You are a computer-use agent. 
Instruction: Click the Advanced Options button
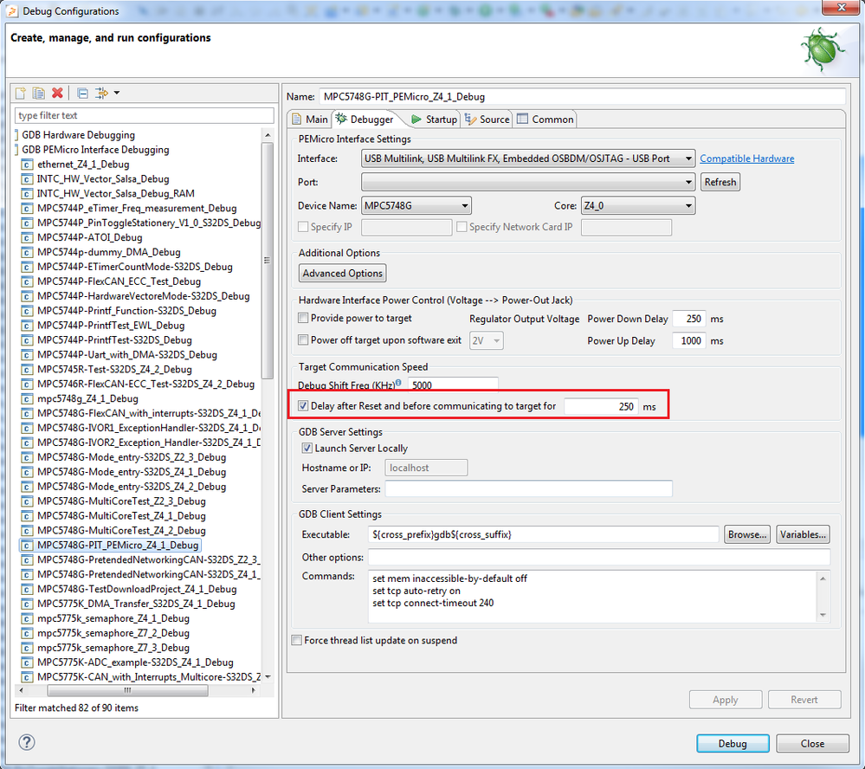342,273
